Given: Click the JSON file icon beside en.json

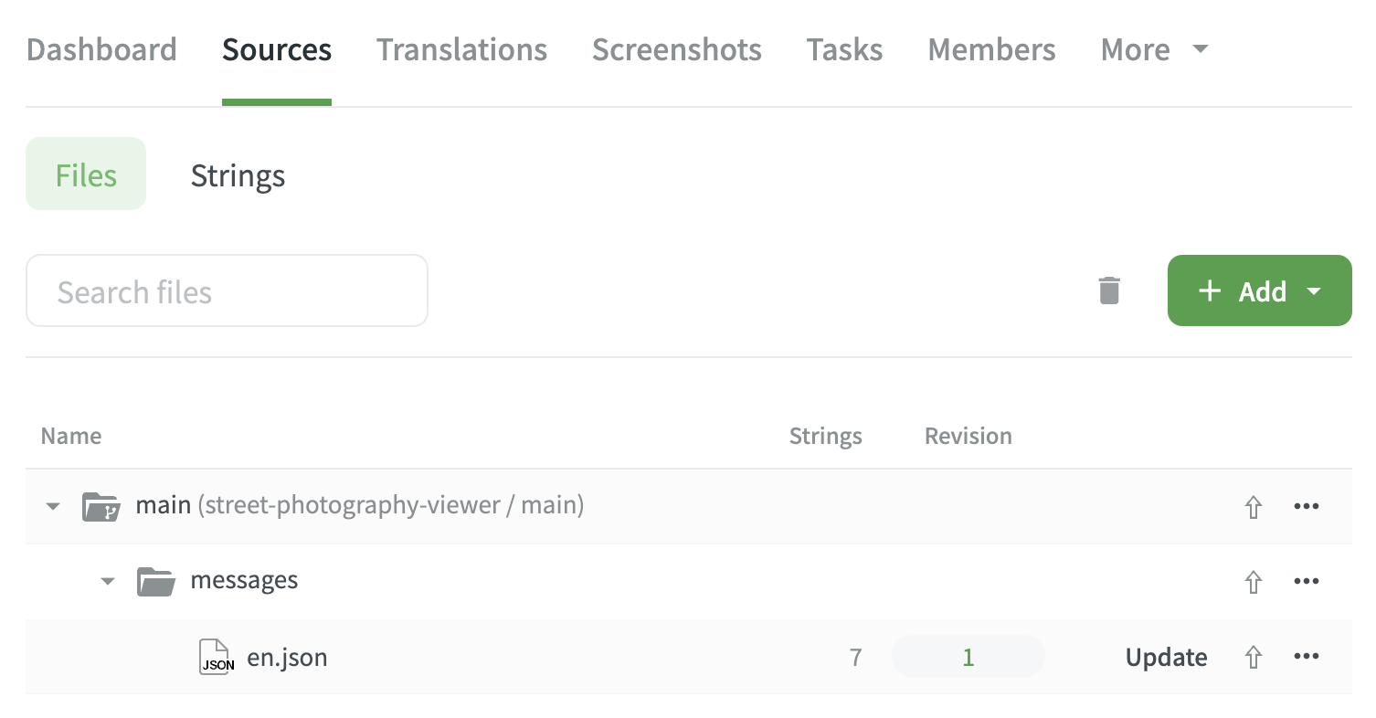Looking at the screenshot, I should 217,656.
